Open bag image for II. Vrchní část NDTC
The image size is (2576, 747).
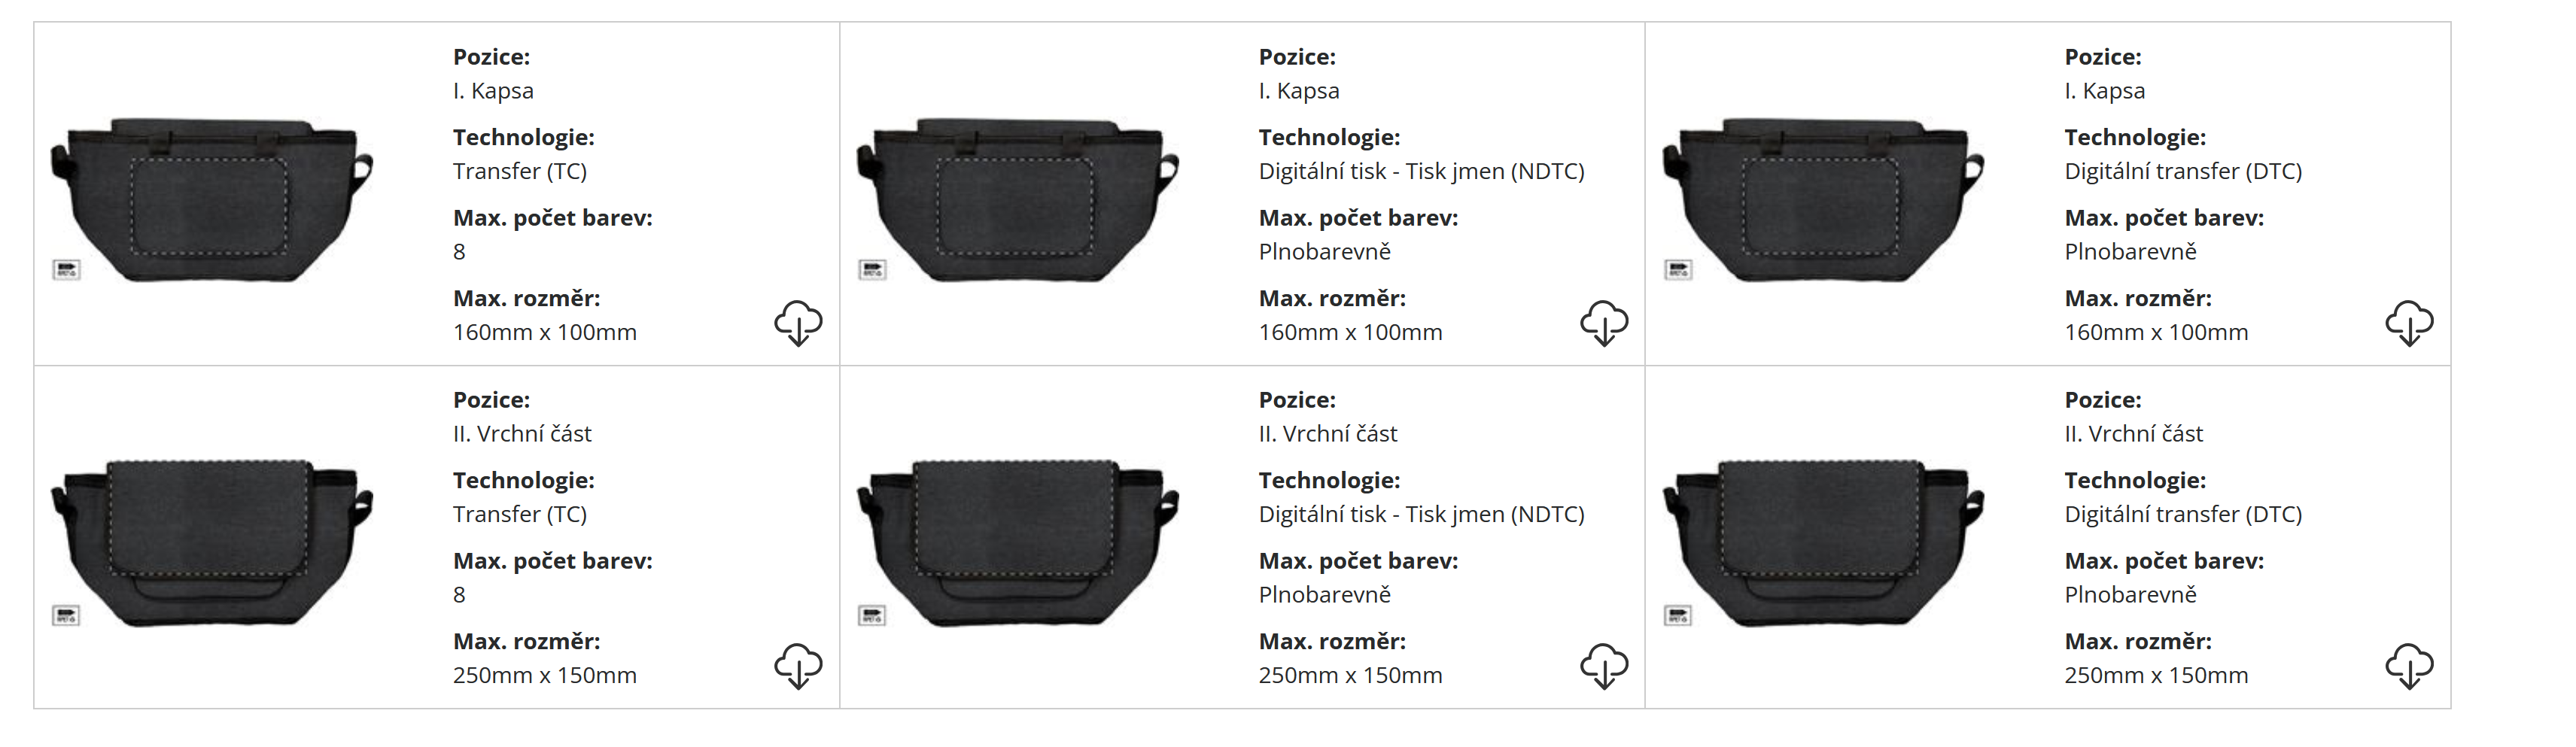pos(1017,543)
